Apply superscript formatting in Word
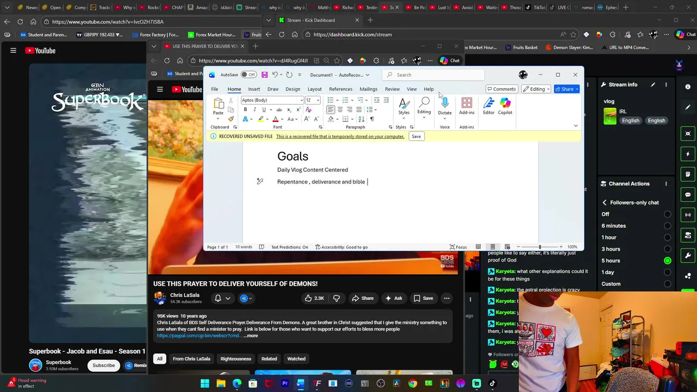697x392 pixels. [x=298, y=109]
